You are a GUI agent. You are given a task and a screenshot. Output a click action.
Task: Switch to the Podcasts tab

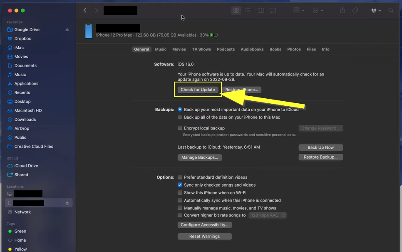[x=226, y=49]
